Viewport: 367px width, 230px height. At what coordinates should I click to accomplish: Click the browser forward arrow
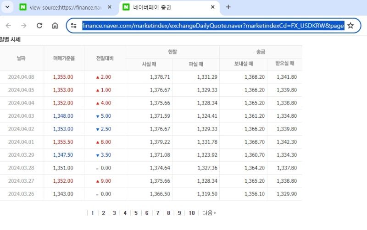click(x=24, y=26)
